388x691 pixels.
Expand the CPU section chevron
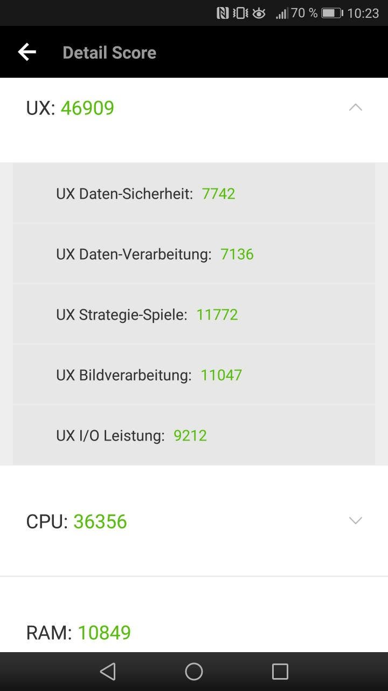[356, 520]
